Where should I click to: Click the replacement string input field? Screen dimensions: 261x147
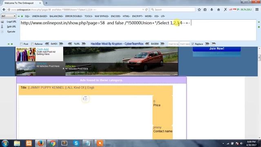pos(185,44)
